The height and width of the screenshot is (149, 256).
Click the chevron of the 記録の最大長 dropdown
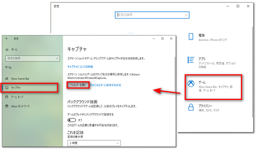[x=117, y=143]
